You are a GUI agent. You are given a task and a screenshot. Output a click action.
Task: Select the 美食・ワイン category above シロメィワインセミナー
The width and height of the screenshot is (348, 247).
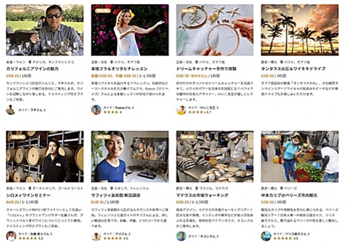(16, 189)
